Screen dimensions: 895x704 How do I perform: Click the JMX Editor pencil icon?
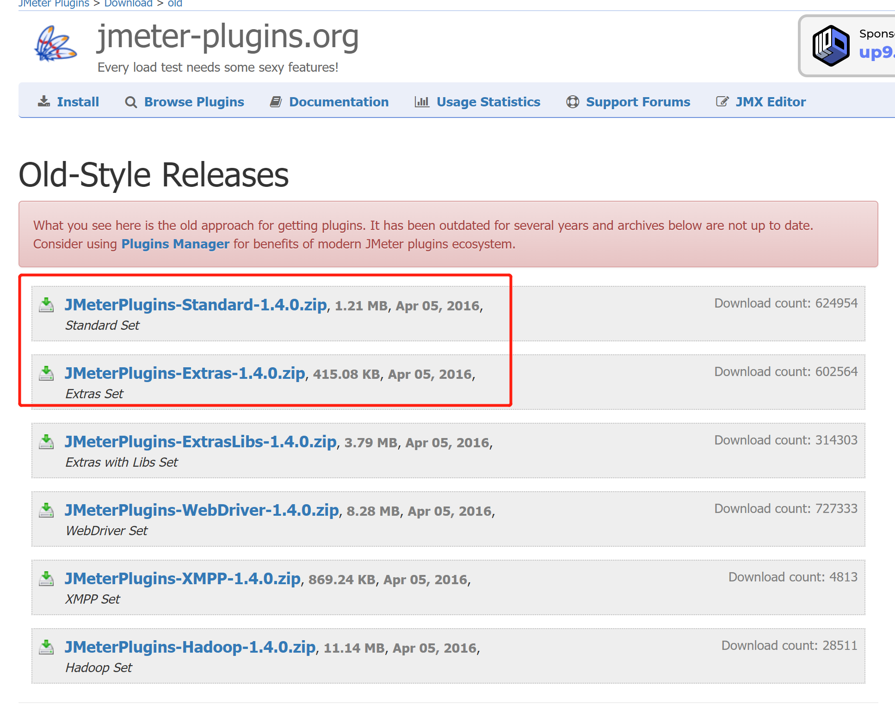click(x=722, y=101)
